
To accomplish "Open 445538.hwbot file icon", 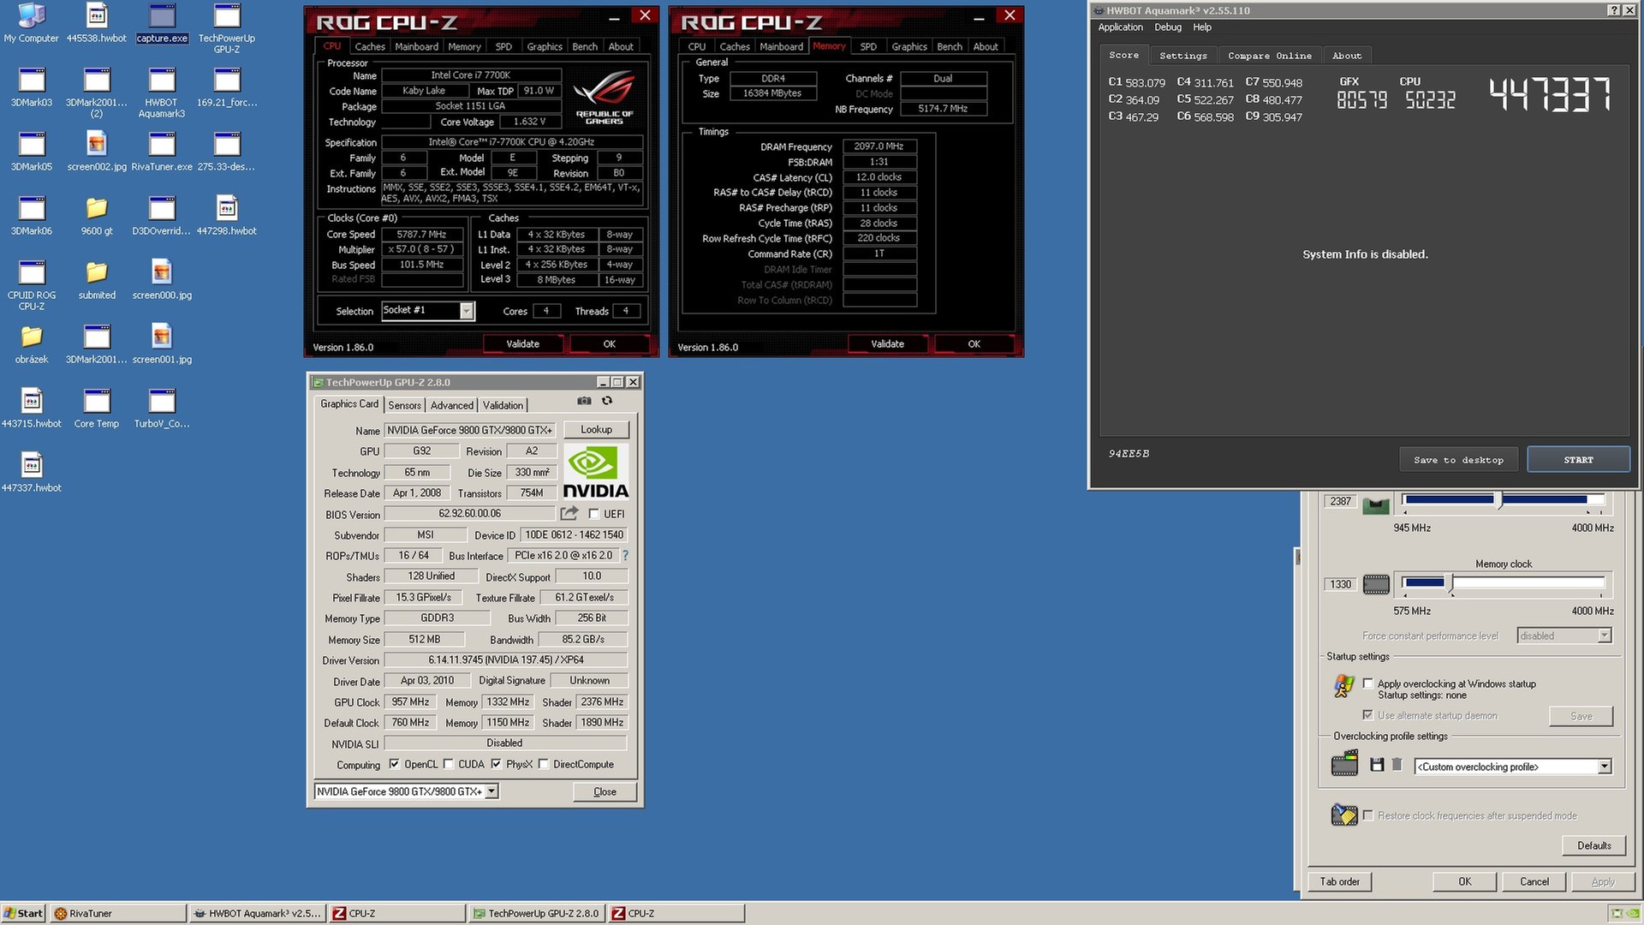I will click(x=97, y=23).
